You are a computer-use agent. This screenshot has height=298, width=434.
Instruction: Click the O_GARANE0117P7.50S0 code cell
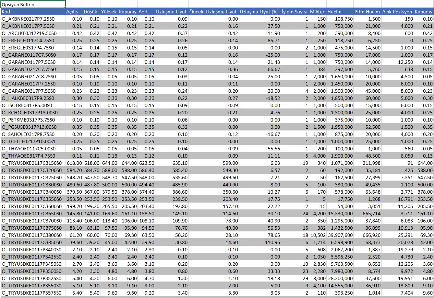(33, 62)
